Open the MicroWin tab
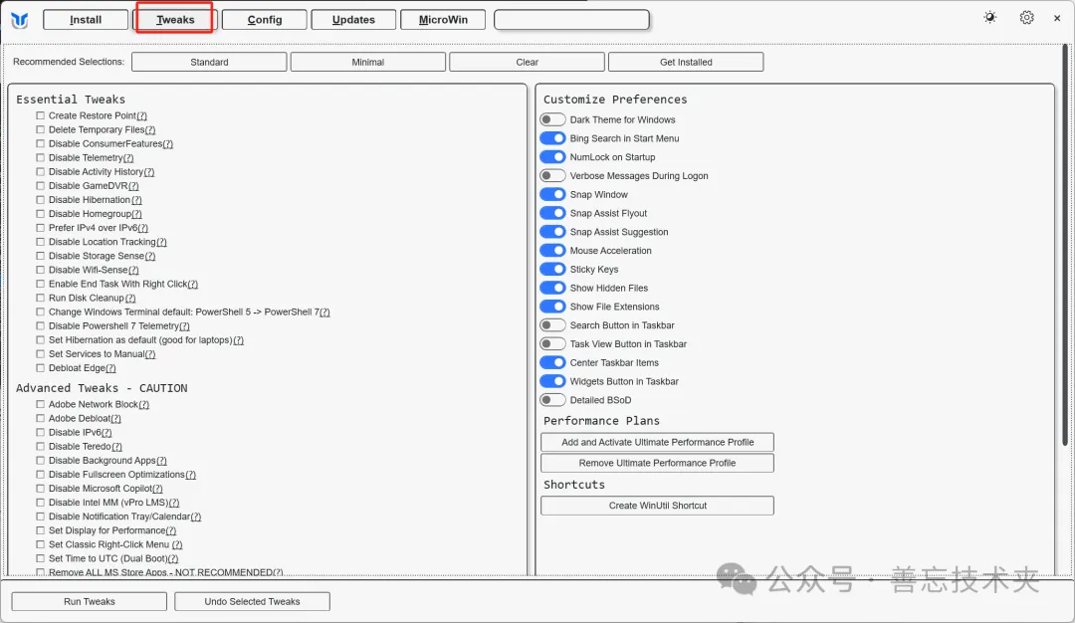The image size is (1075, 623). tap(443, 20)
